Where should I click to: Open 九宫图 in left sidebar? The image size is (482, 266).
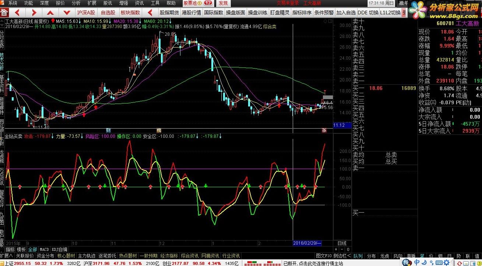[2, 218]
